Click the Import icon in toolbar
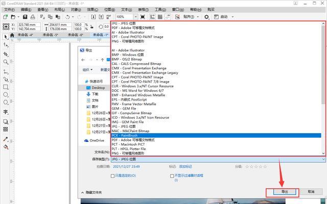The image size is (327, 204). point(94,17)
